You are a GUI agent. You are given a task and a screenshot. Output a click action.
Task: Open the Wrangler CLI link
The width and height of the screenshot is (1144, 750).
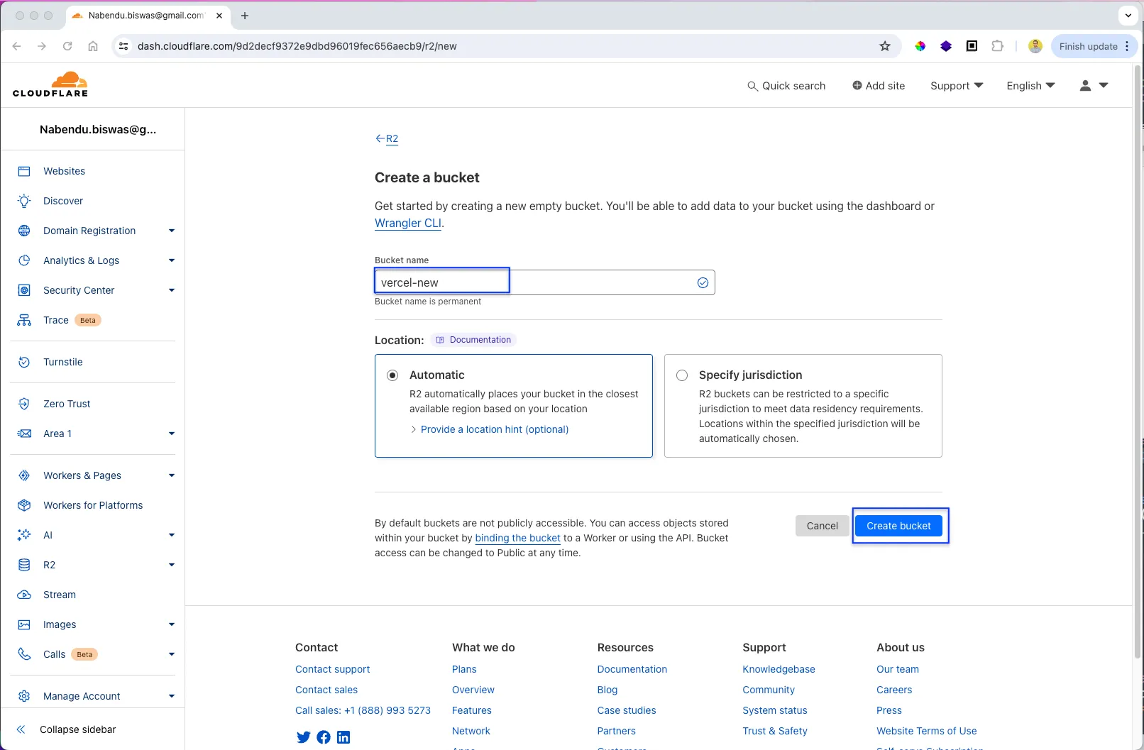click(408, 223)
